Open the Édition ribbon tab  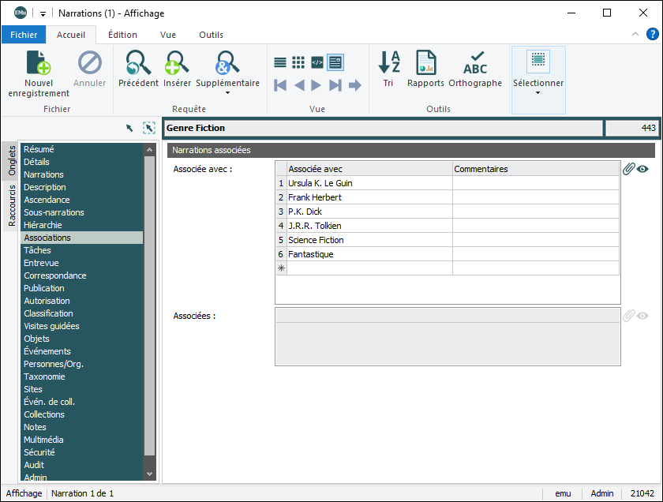tap(122, 35)
